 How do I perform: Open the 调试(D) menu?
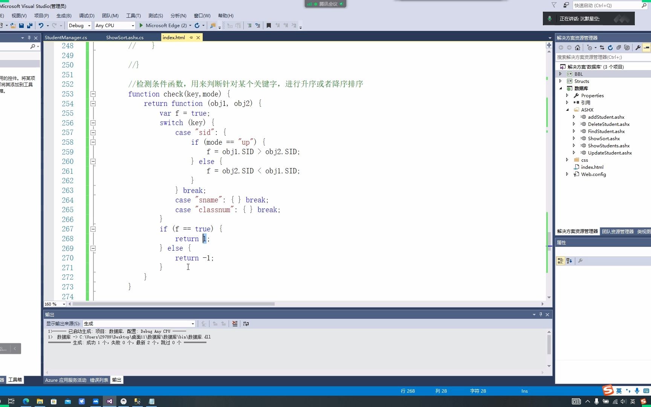[87, 15]
